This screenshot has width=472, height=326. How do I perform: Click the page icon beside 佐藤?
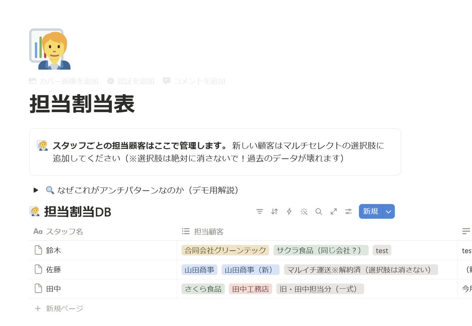(x=38, y=270)
